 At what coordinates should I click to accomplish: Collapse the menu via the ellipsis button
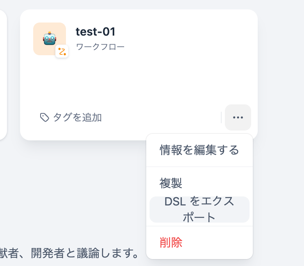coord(238,117)
